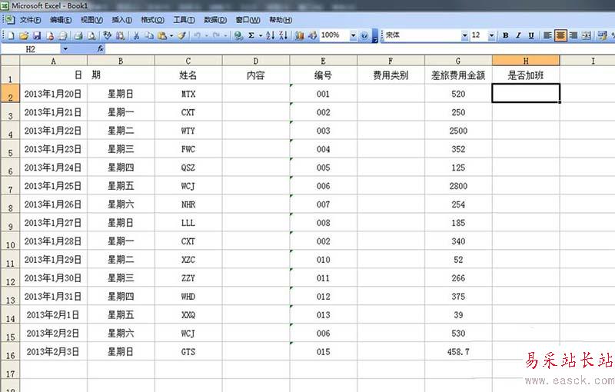Open an existing file with the folder icon

coord(24,35)
